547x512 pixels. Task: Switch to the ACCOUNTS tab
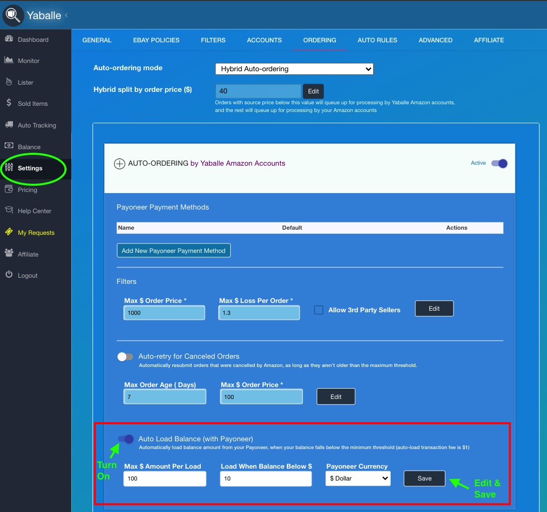click(x=264, y=40)
